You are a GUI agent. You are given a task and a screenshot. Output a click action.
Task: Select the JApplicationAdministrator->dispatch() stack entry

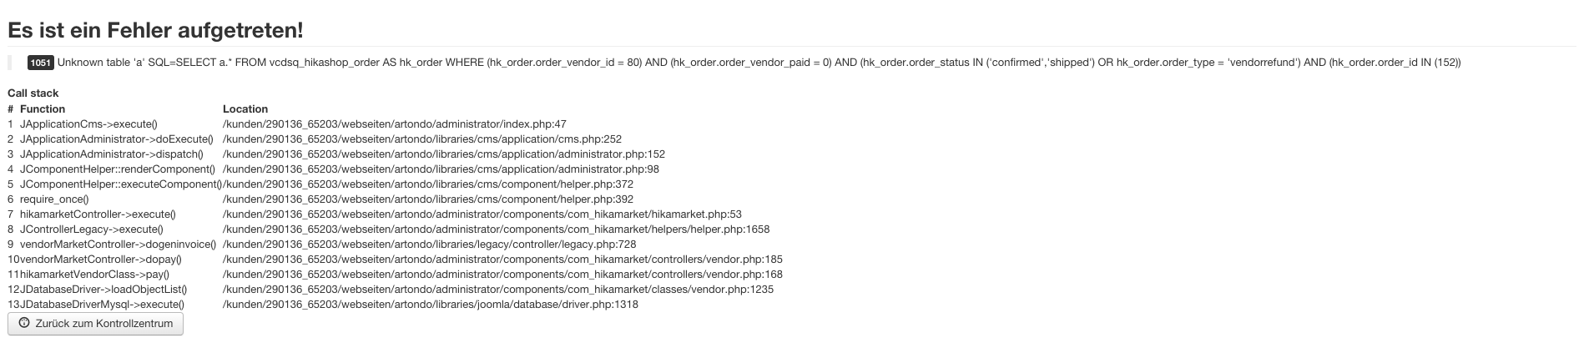(111, 154)
